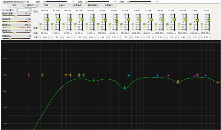The image size is (221, 130).
Task: Select EQ node 5 on the graph
Action: 84,75
